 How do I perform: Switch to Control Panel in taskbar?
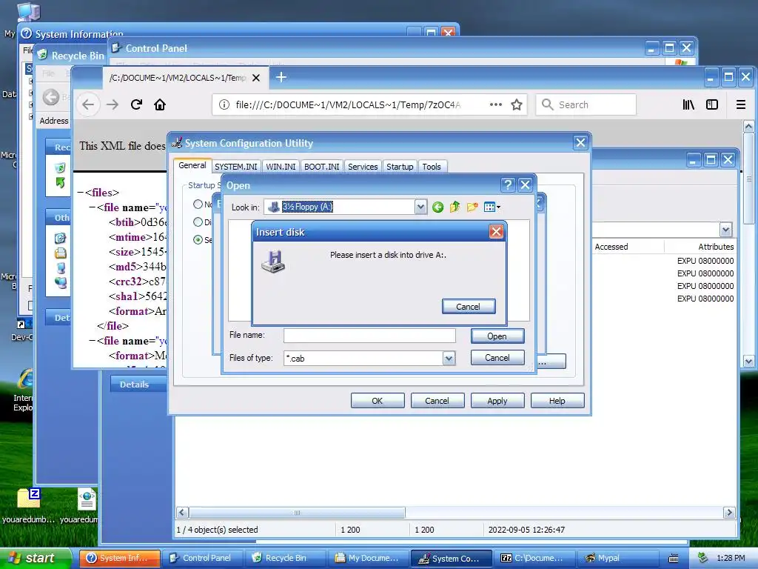(203, 559)
